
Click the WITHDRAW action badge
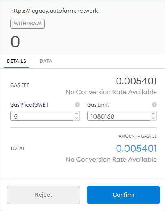click(x=27, y=24)
